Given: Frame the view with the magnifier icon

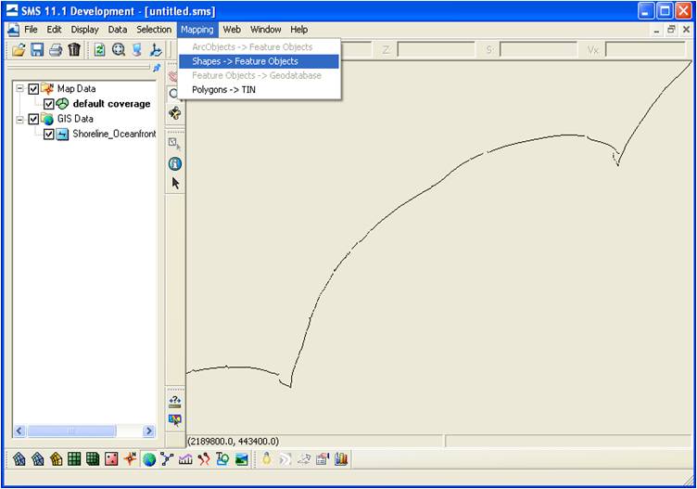Looking at the screenshot, I should tap(119, 50).
